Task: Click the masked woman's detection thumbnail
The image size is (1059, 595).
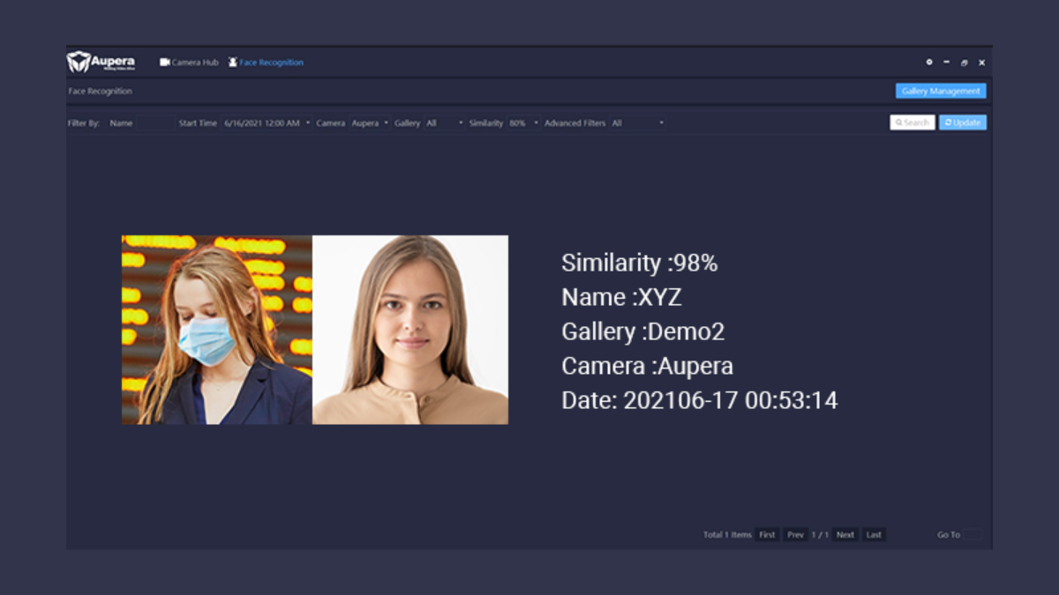Action: [217, 330]
